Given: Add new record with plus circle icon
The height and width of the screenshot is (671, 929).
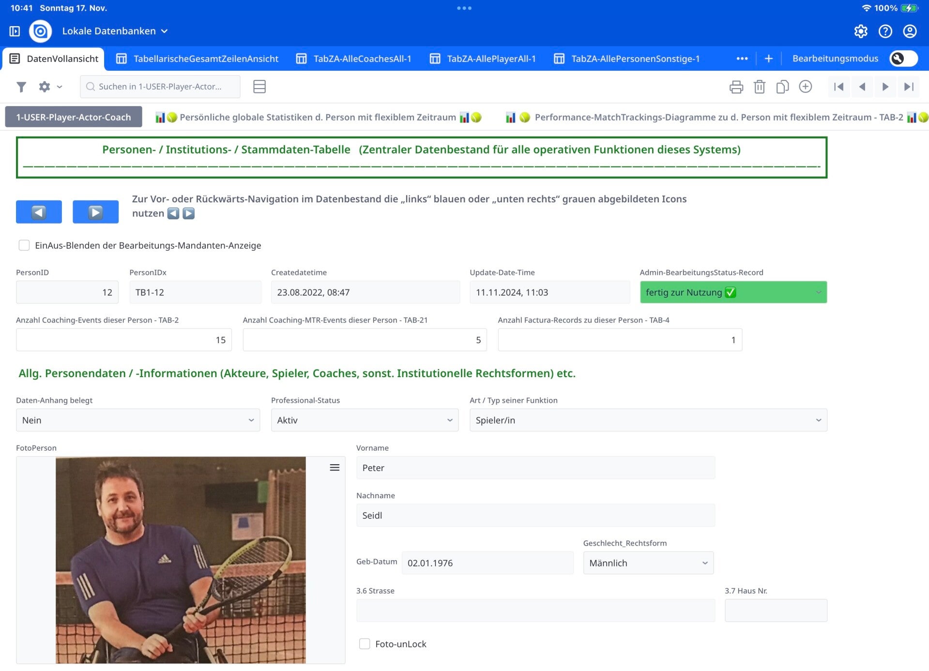Looking at the screenshot, I should tap(806, 87).
